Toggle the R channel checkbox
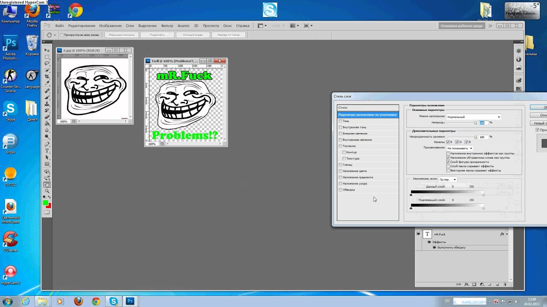The width and height of the screenshot is (547, 307). click(x=448, y=142)
